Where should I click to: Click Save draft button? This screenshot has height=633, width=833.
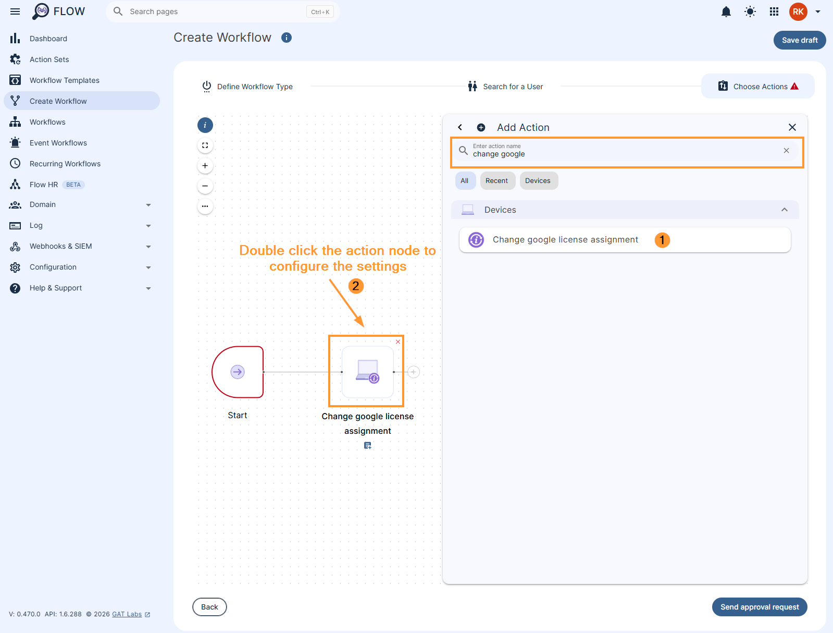pyautogui.click(x=800, y=40)
